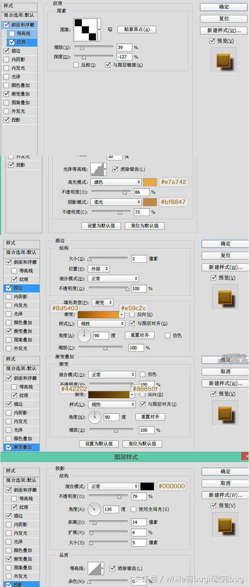Click 设置为默认值 below shadow opacity 73
249x587 pixels.
tap(101, 226)
